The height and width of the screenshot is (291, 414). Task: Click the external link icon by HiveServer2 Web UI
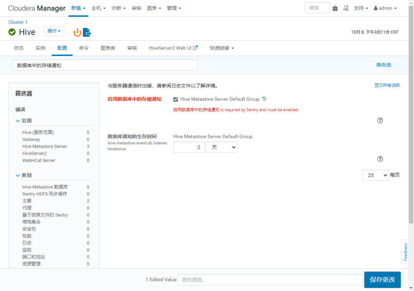pos(195,48)
